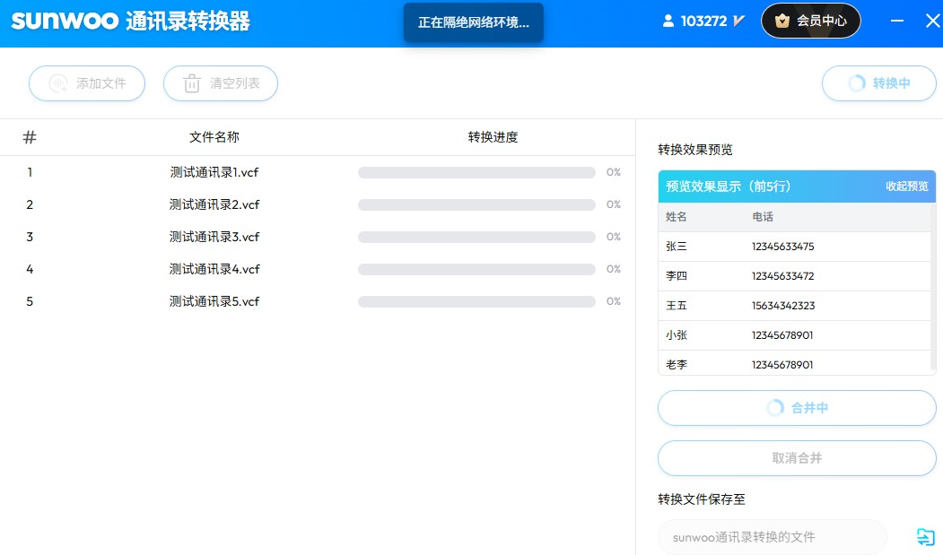
Task: Click the spinner icon in 合并中 button
Action: 775,408
